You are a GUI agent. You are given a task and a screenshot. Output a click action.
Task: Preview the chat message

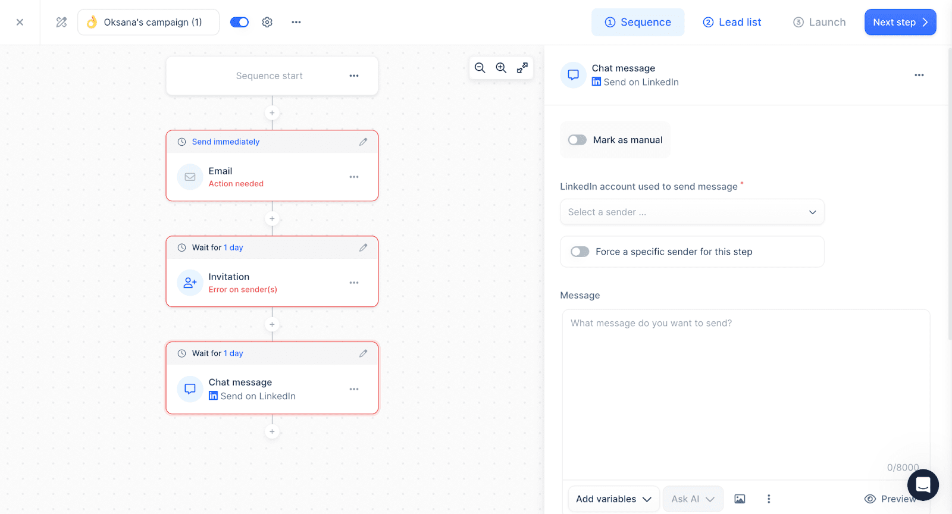point(890,499)
